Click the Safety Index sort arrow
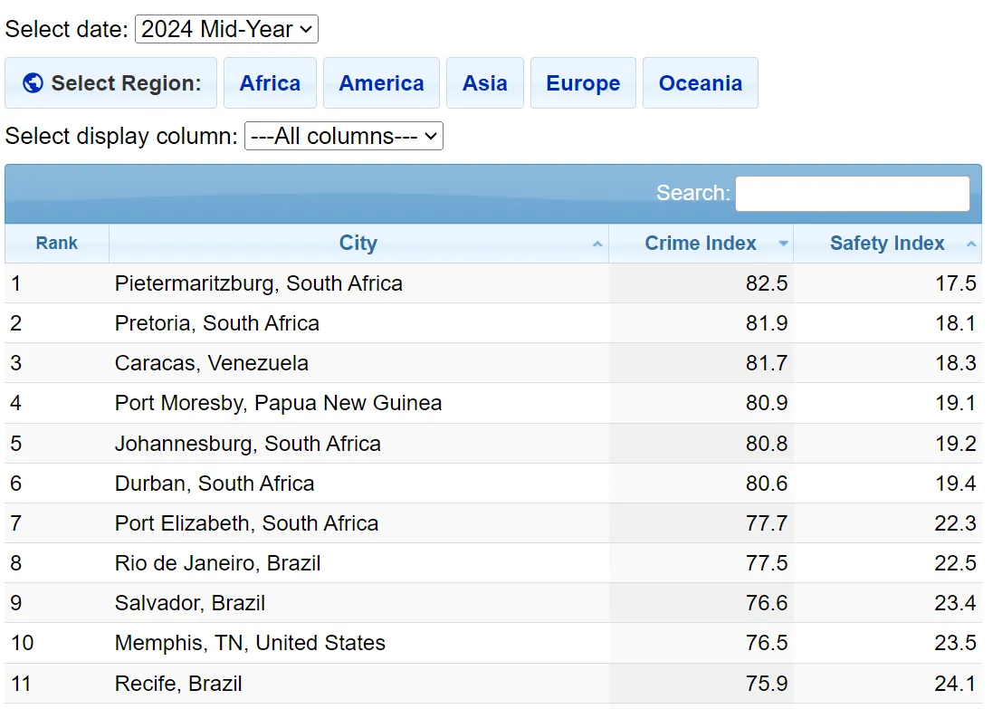Image resolution: width=1002 pixels, height=709 pixels. click(971, 244)
